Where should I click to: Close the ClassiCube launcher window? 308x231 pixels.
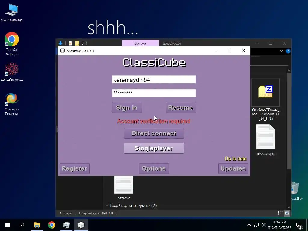tap(243, 51)
